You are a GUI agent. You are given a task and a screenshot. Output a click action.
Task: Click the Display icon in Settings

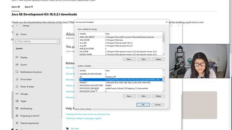click(x=17, y=57)
